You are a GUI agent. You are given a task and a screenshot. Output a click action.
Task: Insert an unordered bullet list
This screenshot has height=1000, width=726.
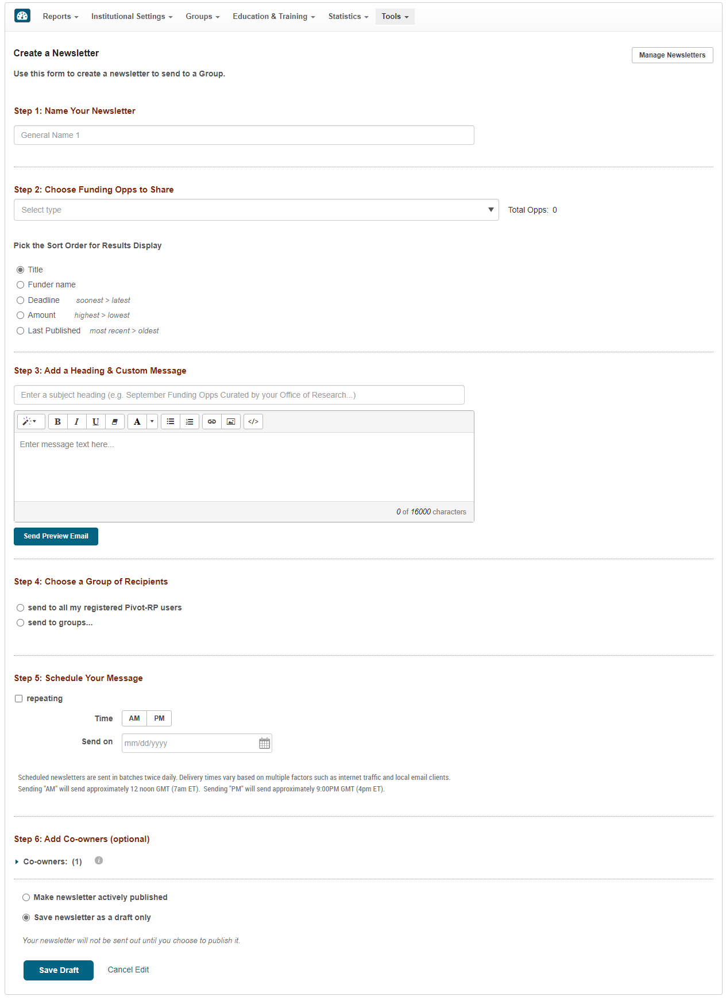coord(171,422)
